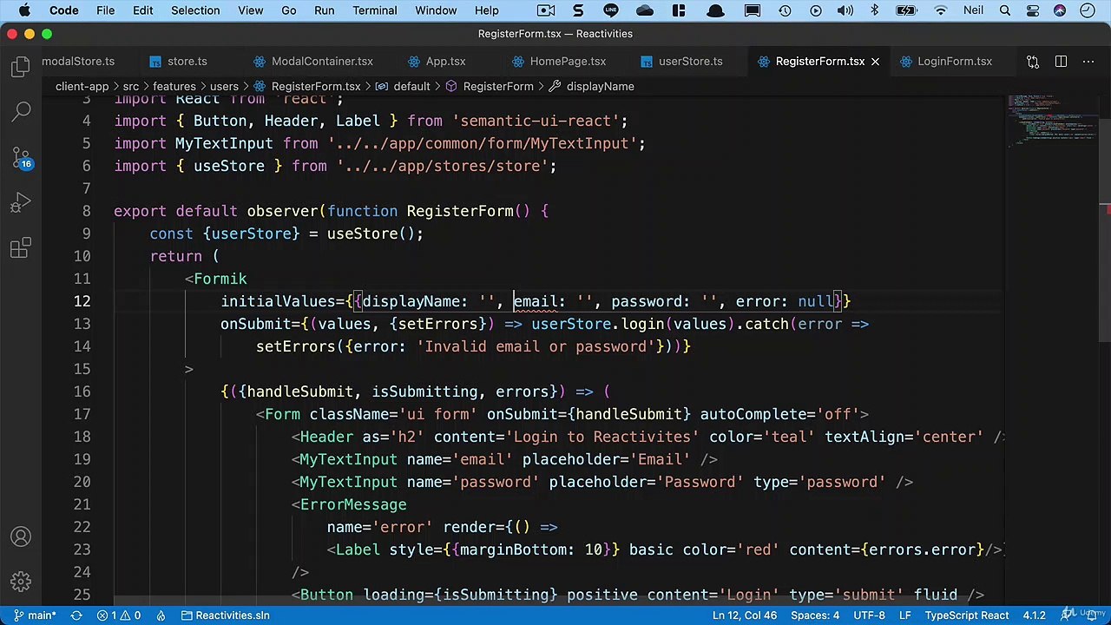Open the Extensions view
Viewport: 1111px width, 625px height.
21,249
